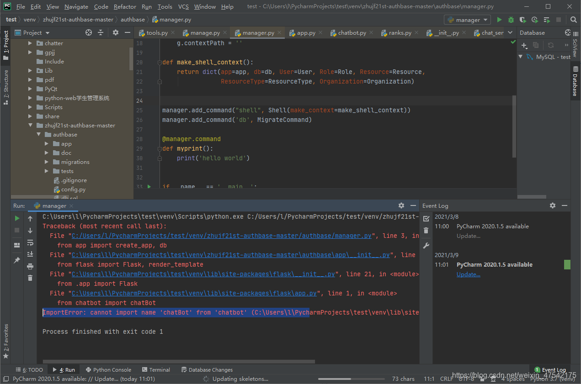
Task: Open the VCS menu
Action: tap(183, 6)
